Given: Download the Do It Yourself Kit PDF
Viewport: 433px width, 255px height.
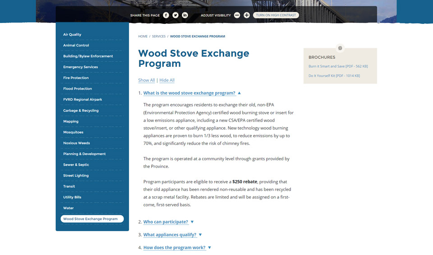Looking at the screenshot, I should click(334, 76).
